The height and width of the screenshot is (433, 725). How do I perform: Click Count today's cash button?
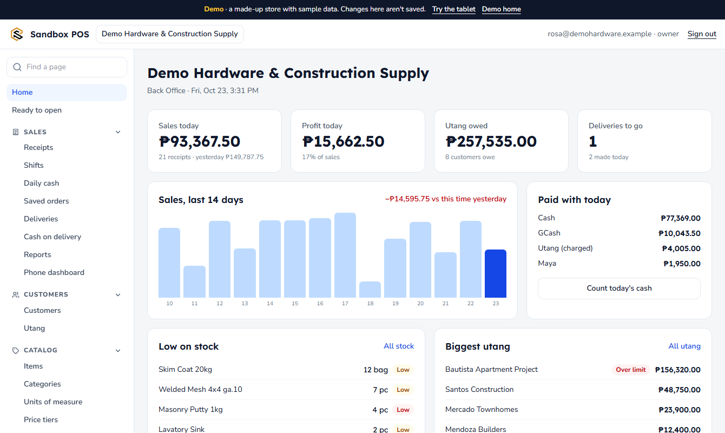619,288
